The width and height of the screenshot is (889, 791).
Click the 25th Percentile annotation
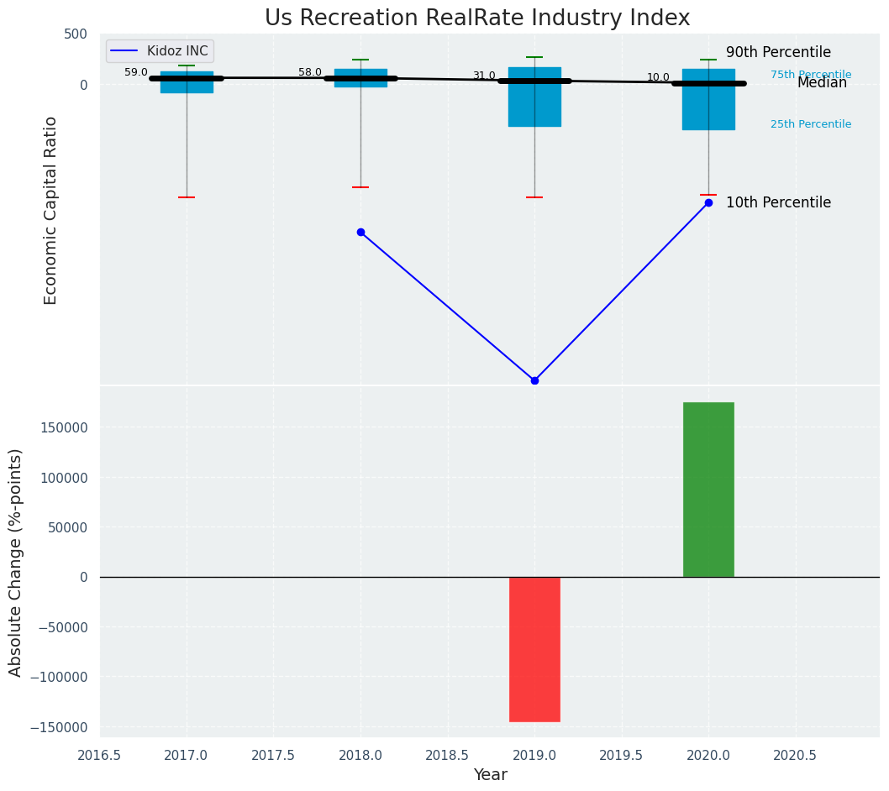click(810, 124)
